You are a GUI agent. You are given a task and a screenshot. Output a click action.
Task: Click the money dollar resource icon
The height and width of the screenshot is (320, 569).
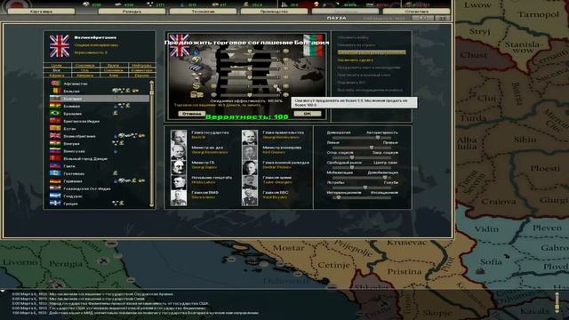pos(196,86)
